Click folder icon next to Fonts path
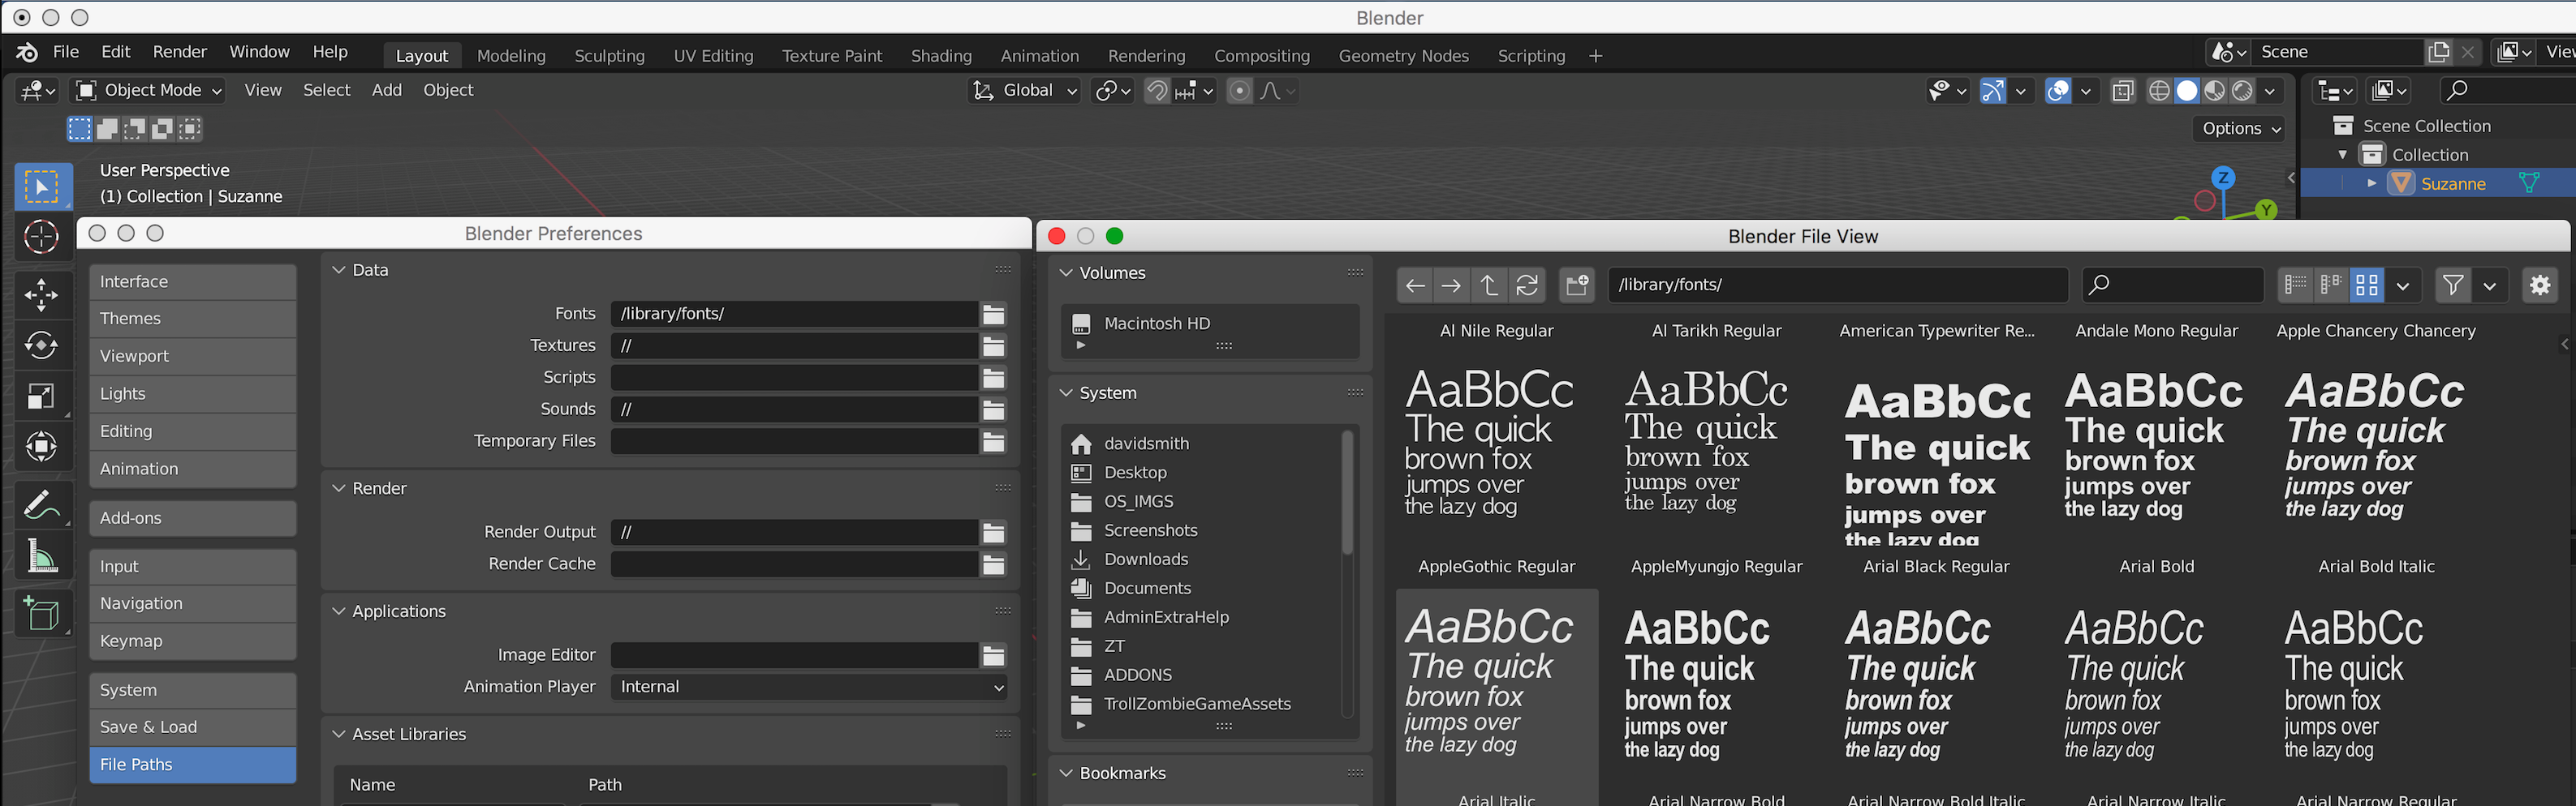2576x806 pixels. point(993,315)
